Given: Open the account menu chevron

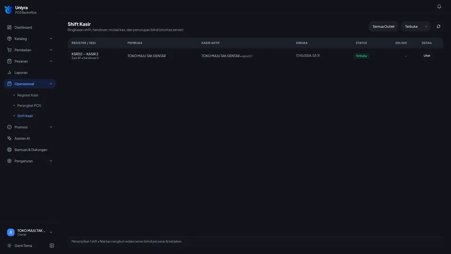Looking at the screenshot, I should click(x=51, y=232).
